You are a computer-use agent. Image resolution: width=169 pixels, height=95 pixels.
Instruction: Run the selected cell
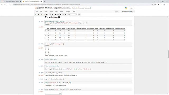coord(57,15)
